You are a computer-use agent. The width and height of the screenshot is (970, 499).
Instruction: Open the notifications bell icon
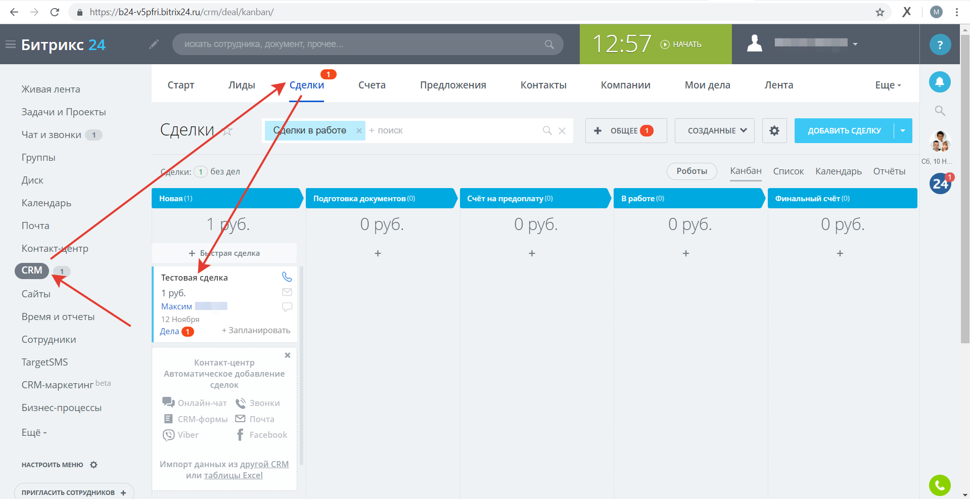click(x=940, y=82)
